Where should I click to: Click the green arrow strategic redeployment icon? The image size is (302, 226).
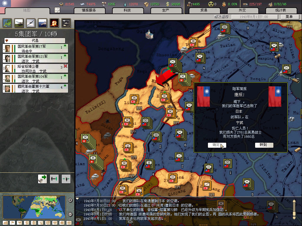point(42,179)
